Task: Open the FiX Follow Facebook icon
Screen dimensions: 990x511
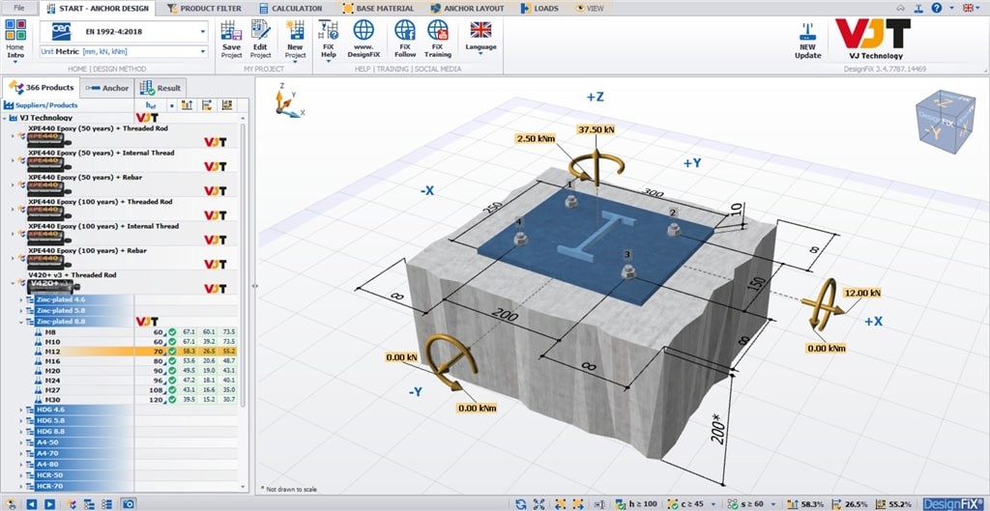Action: click(x=405, y=30)
